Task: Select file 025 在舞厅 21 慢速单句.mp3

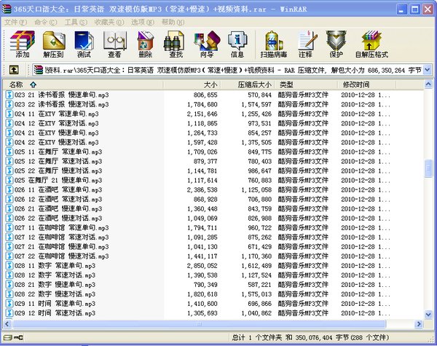Action: (58, 180)
